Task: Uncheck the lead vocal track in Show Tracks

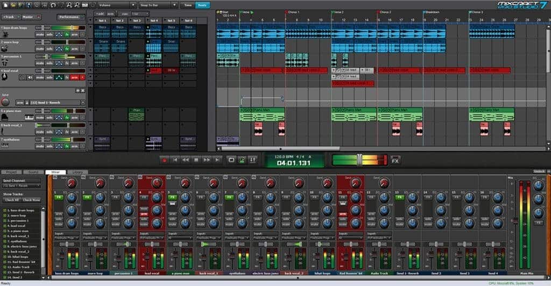Action: pyautogui.click(x=5, y=226)
